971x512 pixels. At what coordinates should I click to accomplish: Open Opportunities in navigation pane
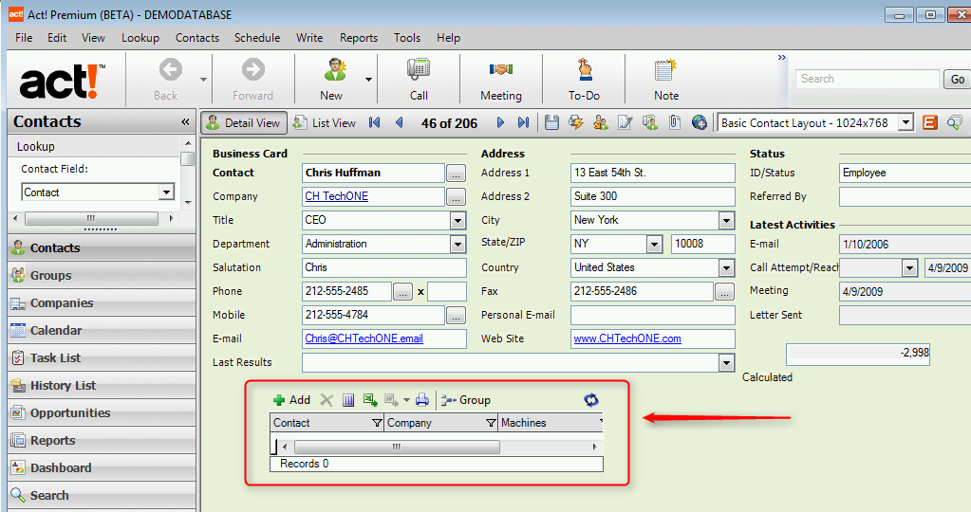[x=102, y=412]
